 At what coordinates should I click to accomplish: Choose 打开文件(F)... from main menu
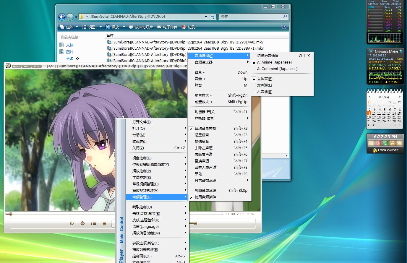pos(157,122)
